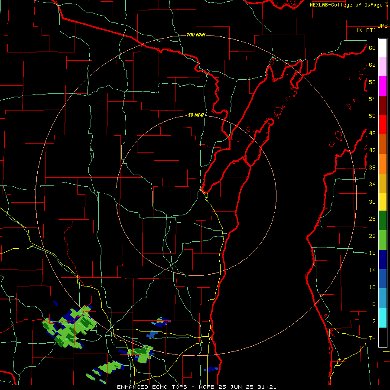The width and height of the screenshot is (390, 390).
Task: Click the bright red swatch between 50 and 46
Action: tap(383, 125)
